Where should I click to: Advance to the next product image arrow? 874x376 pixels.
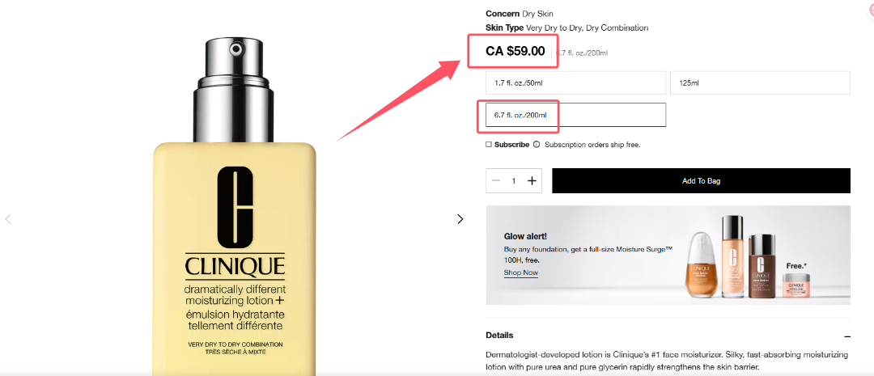pos(460,219)
